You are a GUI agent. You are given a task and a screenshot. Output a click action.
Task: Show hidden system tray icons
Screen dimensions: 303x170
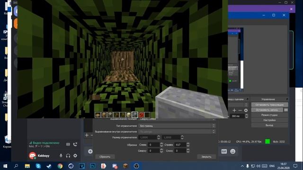[x=242, y=166]
